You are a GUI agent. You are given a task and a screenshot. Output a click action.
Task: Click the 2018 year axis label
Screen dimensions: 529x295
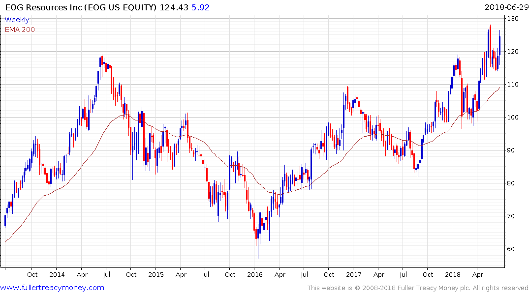point(452,274)
